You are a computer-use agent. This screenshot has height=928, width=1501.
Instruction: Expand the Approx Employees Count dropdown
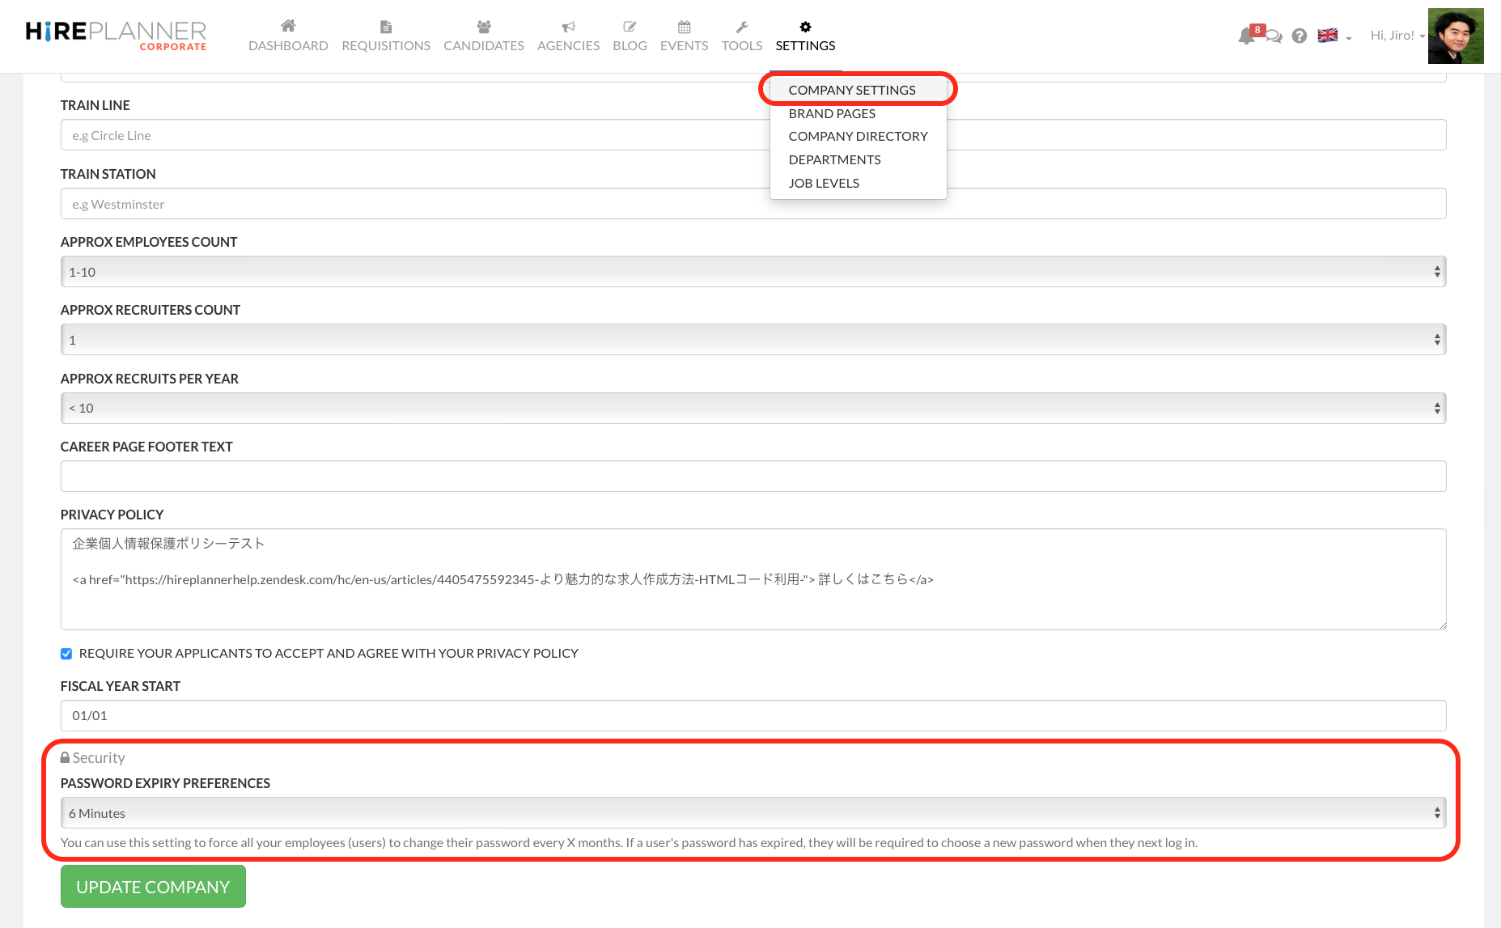[753, 272]
